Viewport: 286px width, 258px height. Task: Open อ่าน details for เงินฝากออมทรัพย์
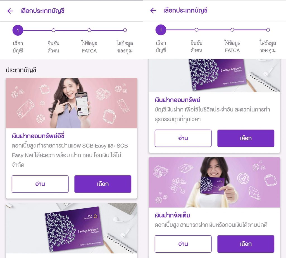coord(183,138)
